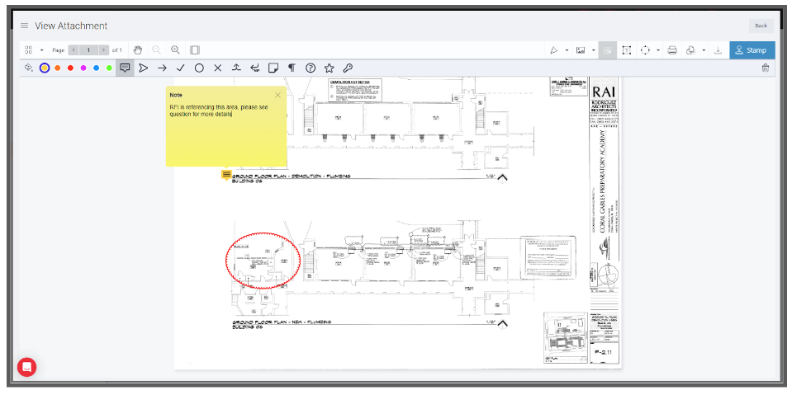The width and height of the screenshot is (792, 395).
Task: Choose the circle annotation tool
Action: [x=199, y=68]
